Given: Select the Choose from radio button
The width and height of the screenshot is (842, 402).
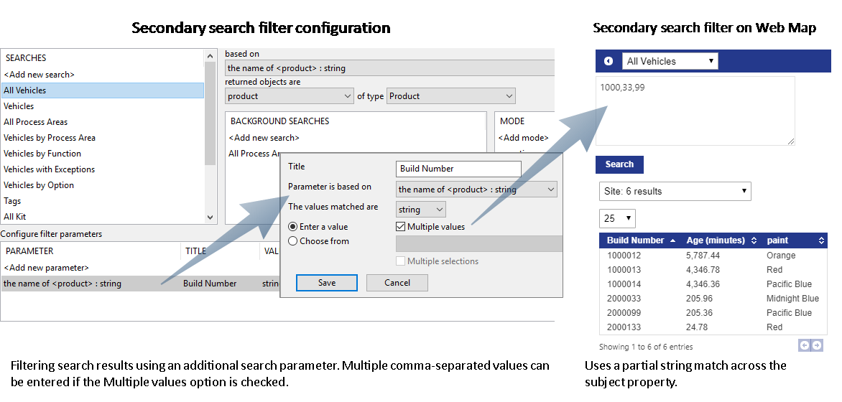Looking at the screenshot, I should [x=292, y=241].
